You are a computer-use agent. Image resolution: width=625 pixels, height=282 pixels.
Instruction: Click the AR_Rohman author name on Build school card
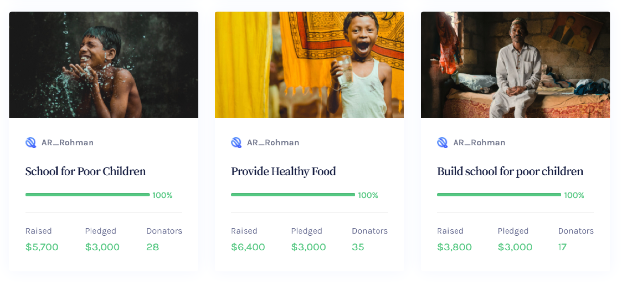coord(479,143)
